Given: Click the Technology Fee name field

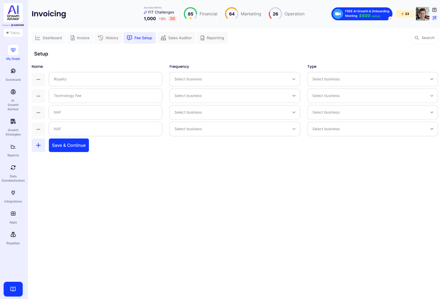Looking at the screenshot, I should pos(105,96).
